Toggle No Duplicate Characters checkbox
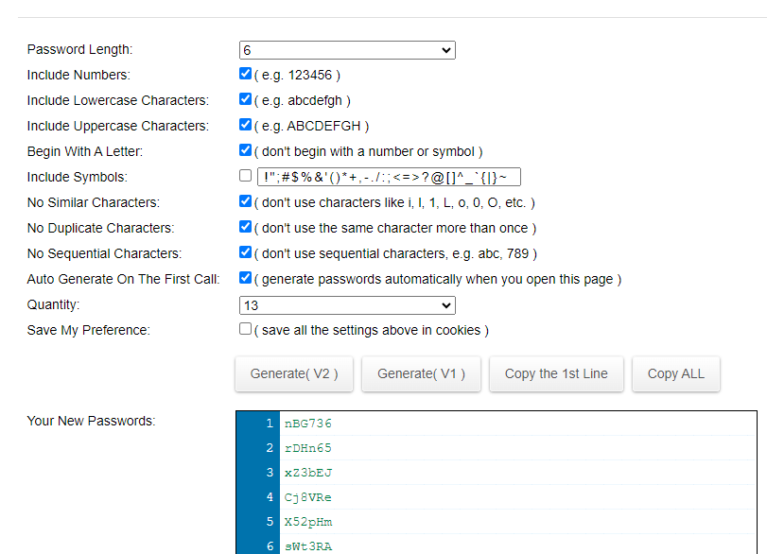 point(246,227)
